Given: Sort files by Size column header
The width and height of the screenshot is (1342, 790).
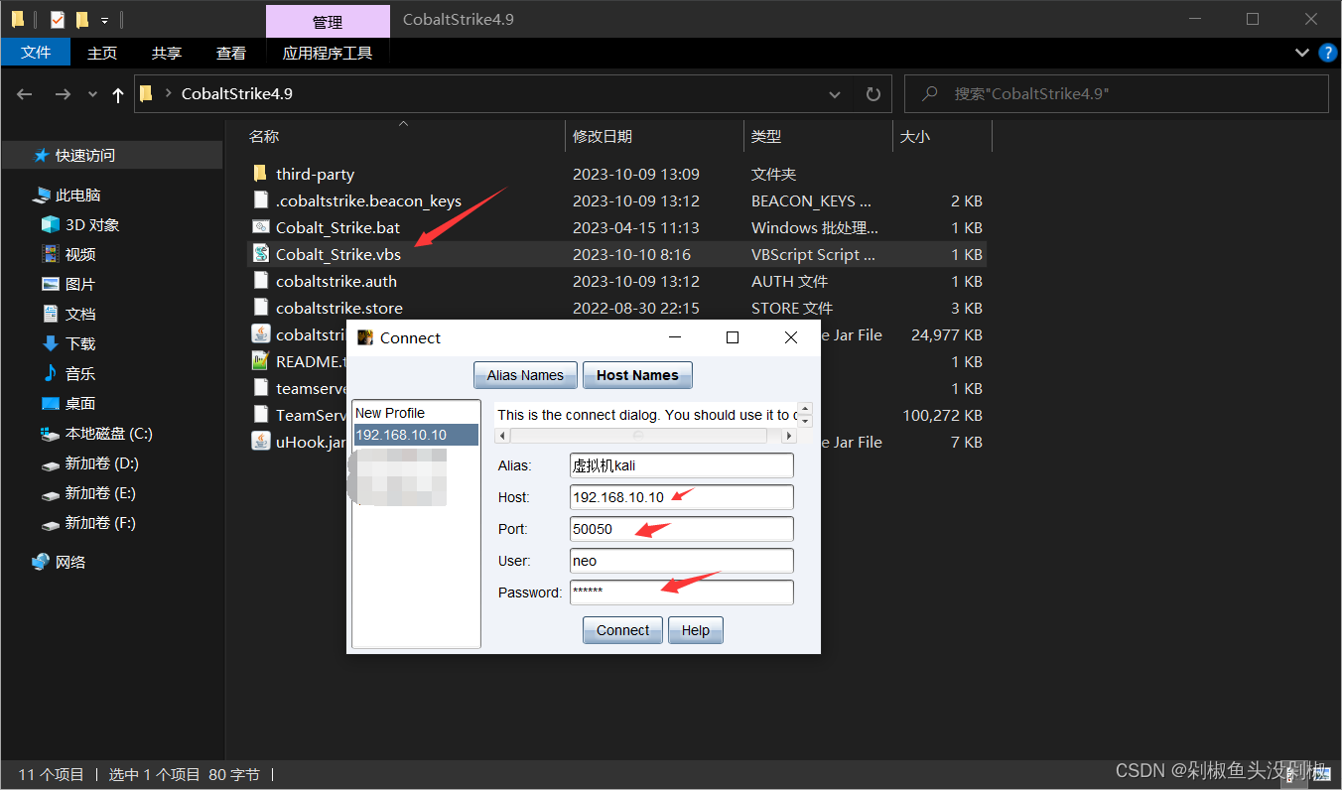Looking at the screenshot, I should click(942, 137).
